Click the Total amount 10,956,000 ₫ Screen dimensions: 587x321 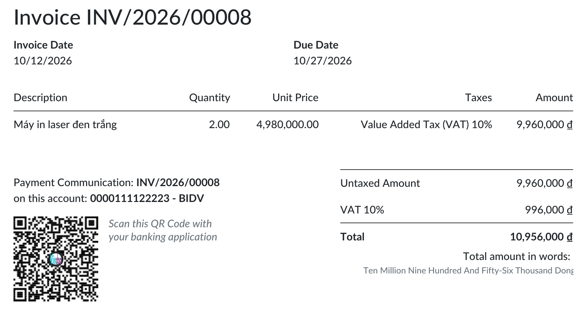[x=541, y=237]
